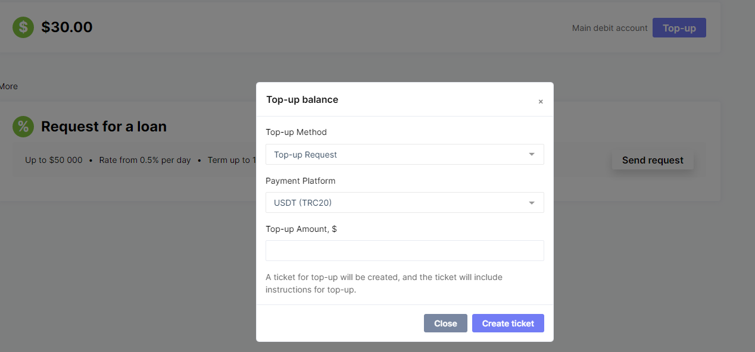The width and height of the screenshot is (755, 352).
Task: Click the Top-up button beside Main debit account
Action: [x=679, y=28]
